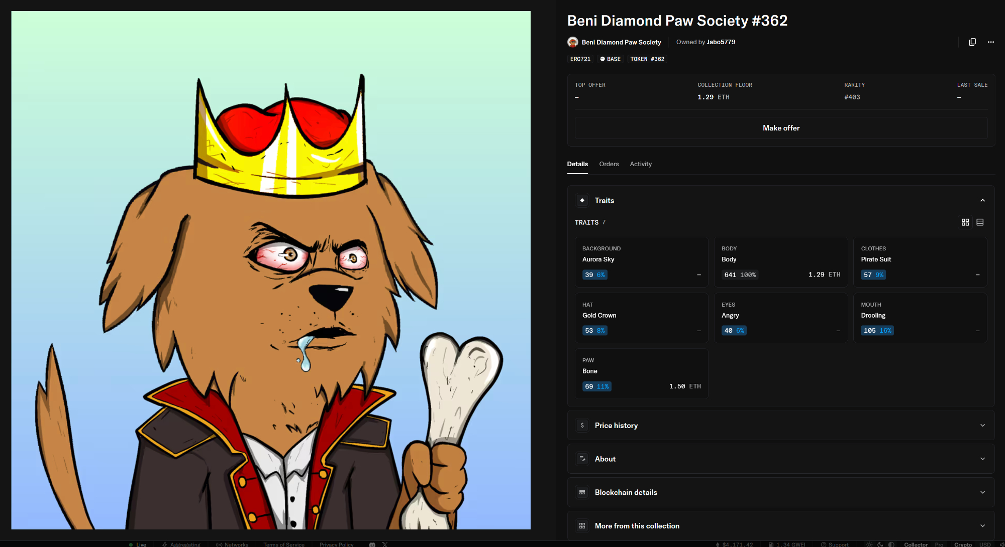Viewport: 1005px width, 547px height.
Task: Switch traits to list view
Action: (x=980, y=222)
